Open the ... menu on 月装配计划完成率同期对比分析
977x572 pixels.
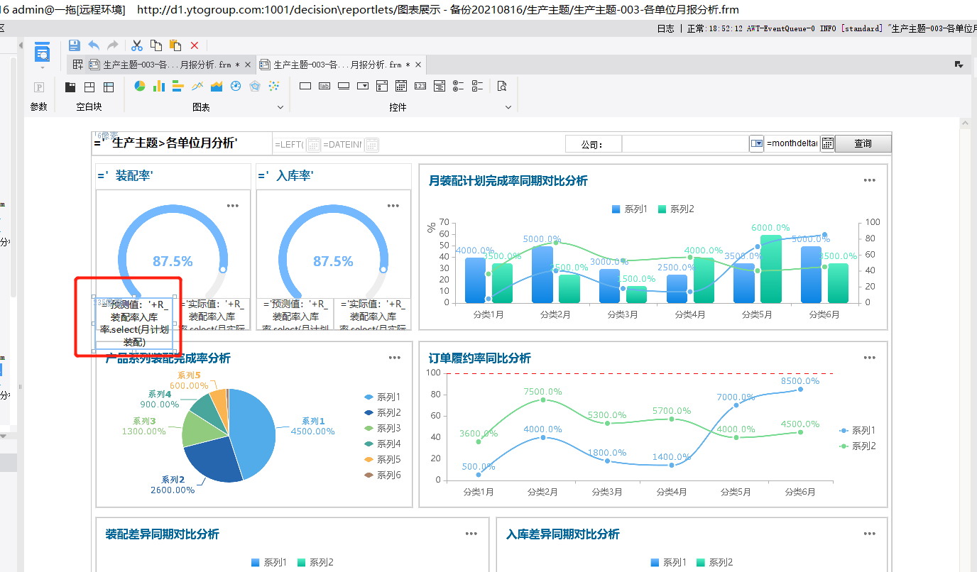870,180
